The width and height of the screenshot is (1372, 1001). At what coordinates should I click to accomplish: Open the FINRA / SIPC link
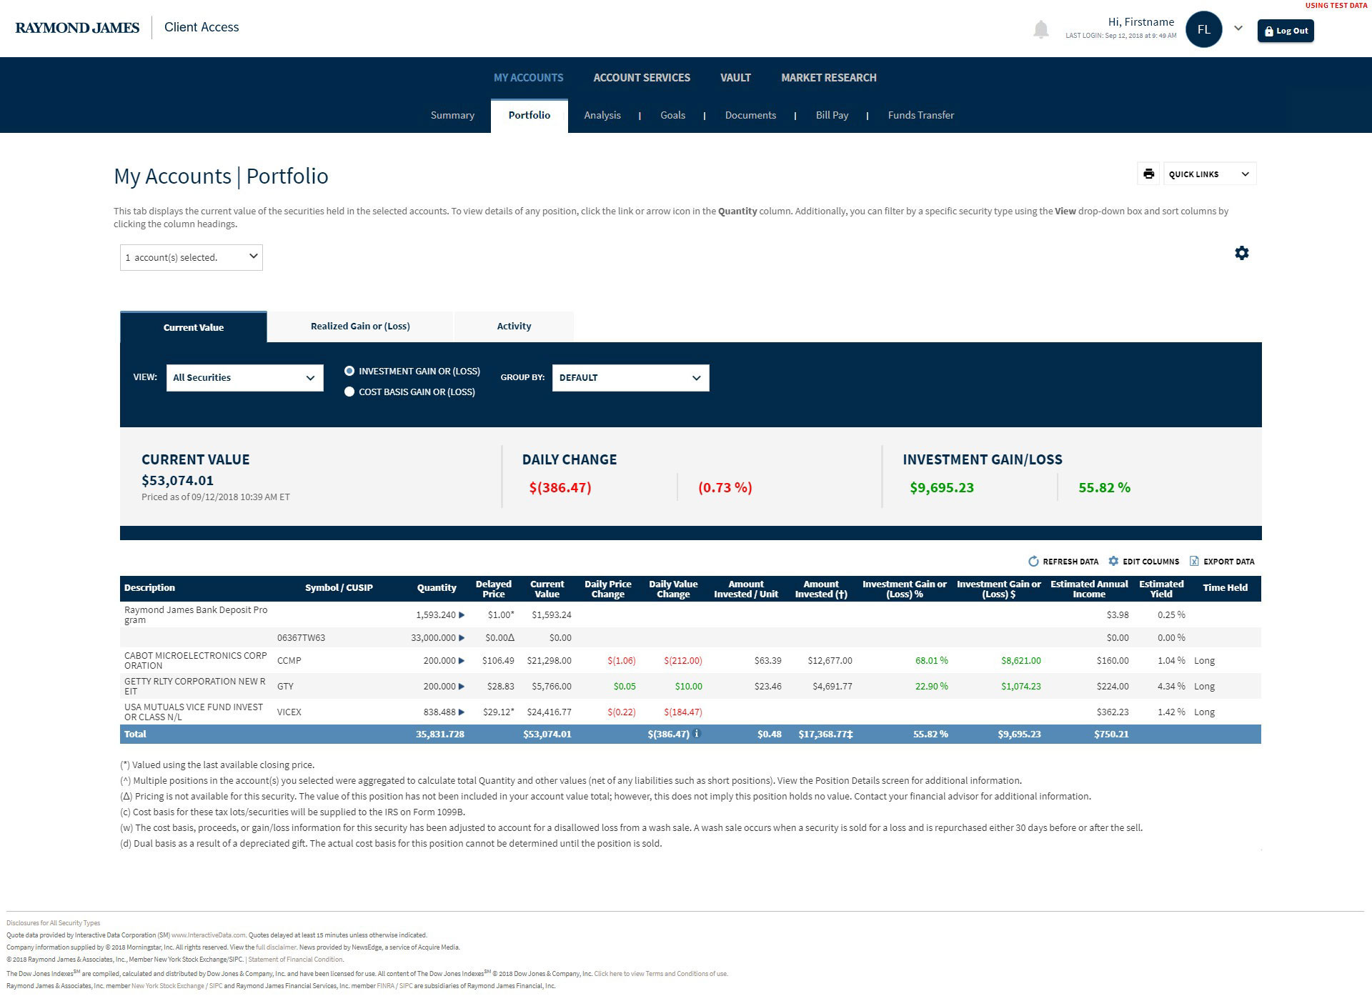[x=395, y=986]
